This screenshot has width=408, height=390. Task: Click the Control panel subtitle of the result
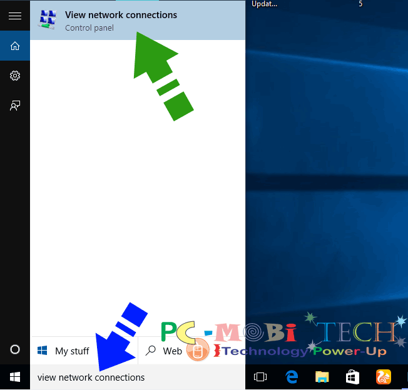[89, 28]
